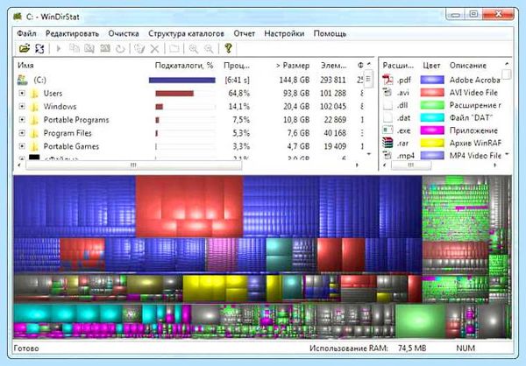
Task: Click the .exe application file icon
Action: pos(387,130)
